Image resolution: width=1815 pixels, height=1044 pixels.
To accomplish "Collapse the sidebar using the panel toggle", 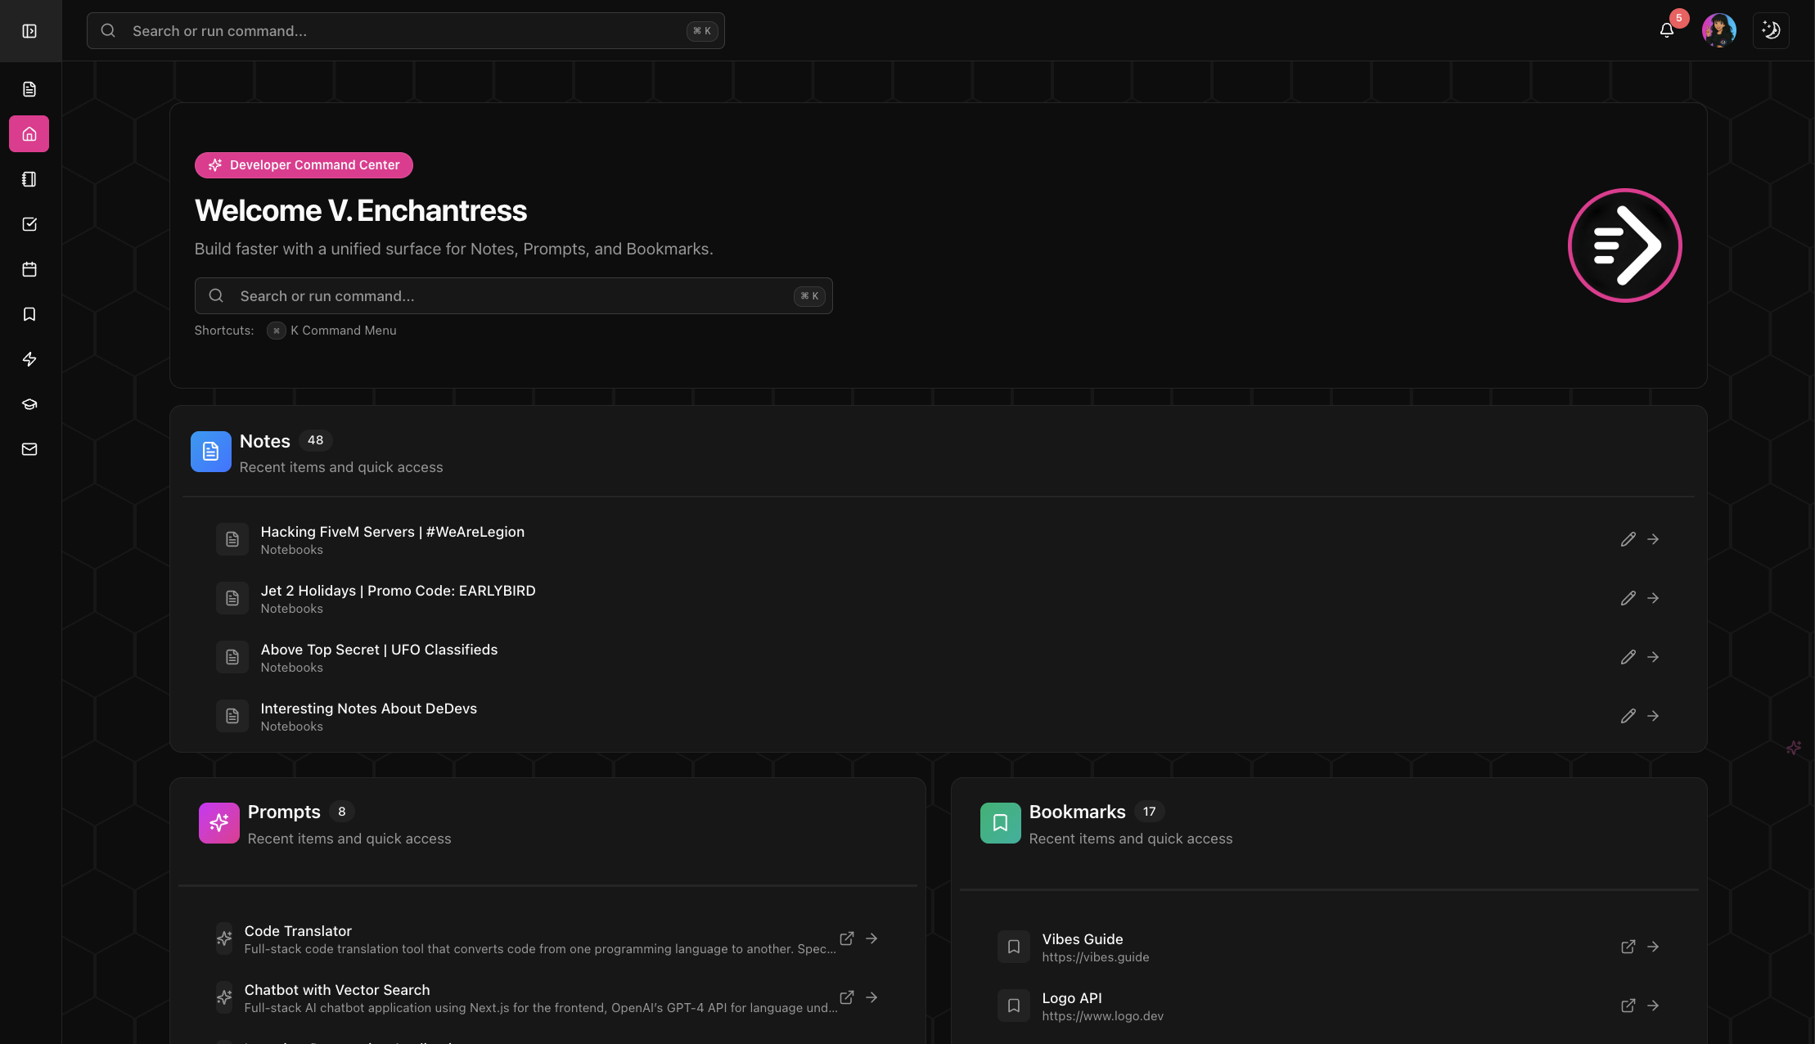I will tap(29, 30).
